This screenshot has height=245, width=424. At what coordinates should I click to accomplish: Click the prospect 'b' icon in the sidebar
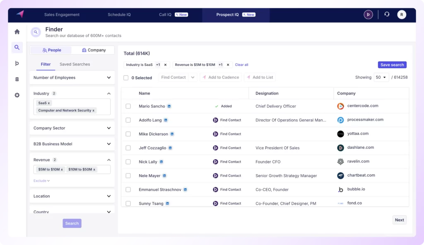click(17, 63)
